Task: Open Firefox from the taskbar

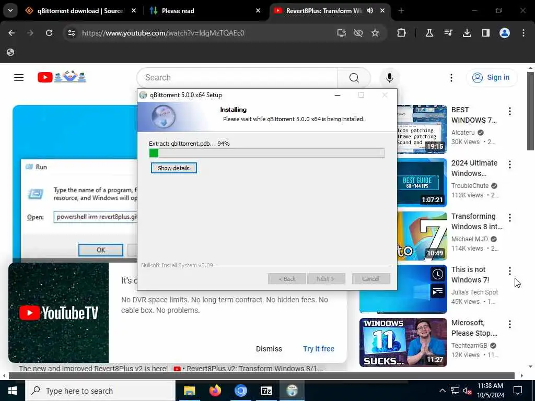Action: click(215, 391)
